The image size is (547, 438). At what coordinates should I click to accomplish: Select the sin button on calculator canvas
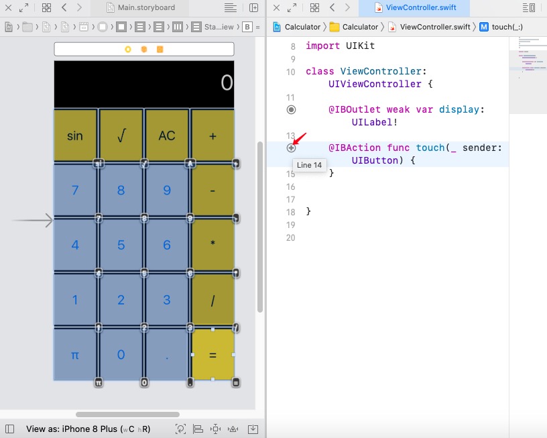pyautogui.click(x=75, y=135)
